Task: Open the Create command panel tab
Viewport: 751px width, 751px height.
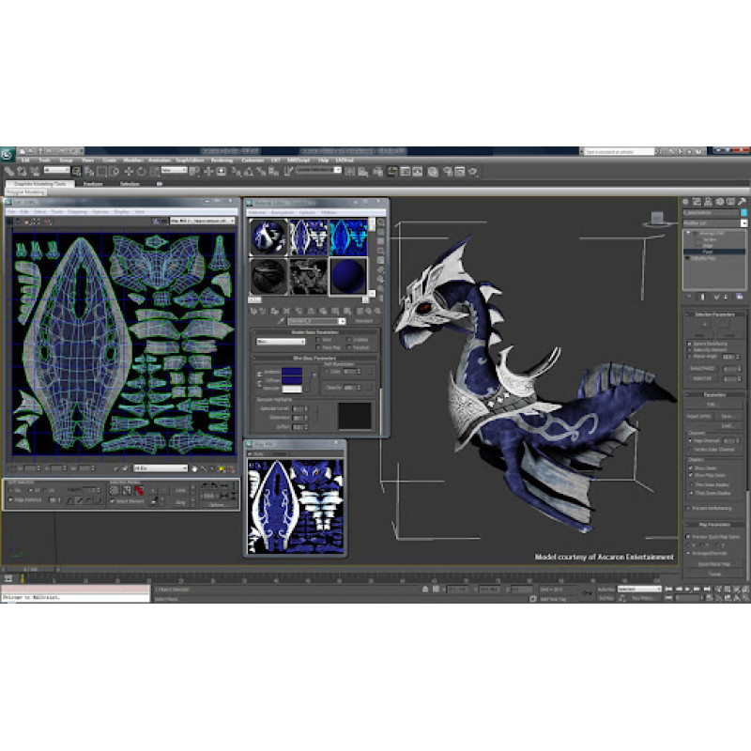Action: (685, 201)
